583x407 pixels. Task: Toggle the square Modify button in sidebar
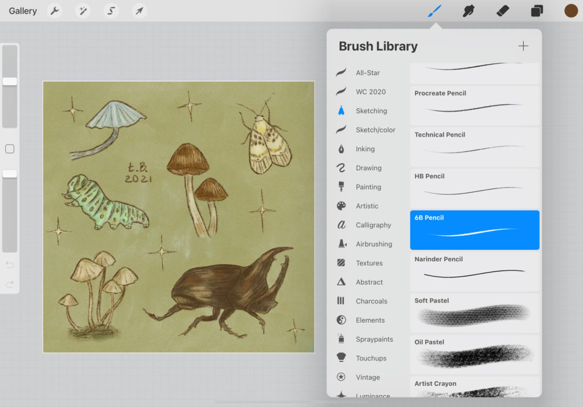tap(10, 149)
